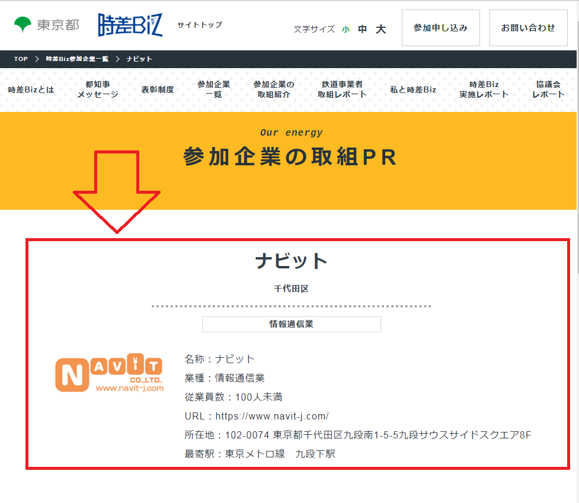Viewport: 579px width, 503px height.
Task: Select 私と時差Biz in navigation
Action: [x=412, y=89]
